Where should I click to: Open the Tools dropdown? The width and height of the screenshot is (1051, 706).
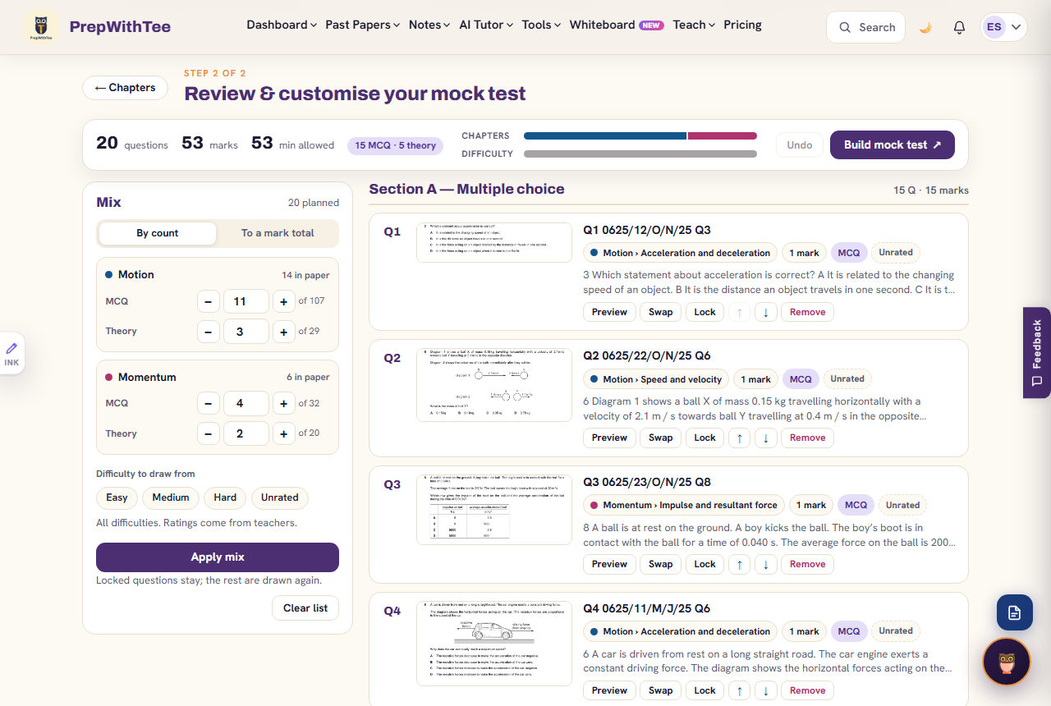541,25
